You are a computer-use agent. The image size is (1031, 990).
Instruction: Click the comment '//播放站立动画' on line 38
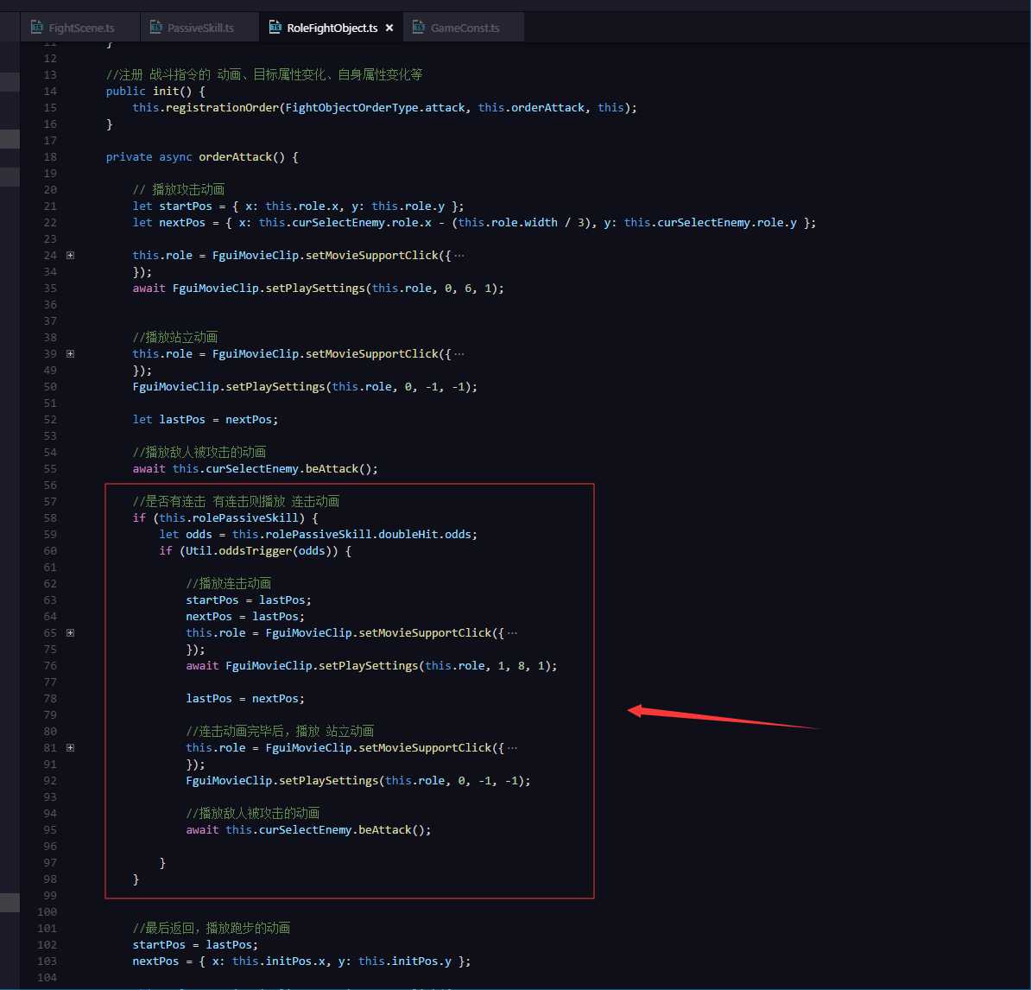click(175, 338)
